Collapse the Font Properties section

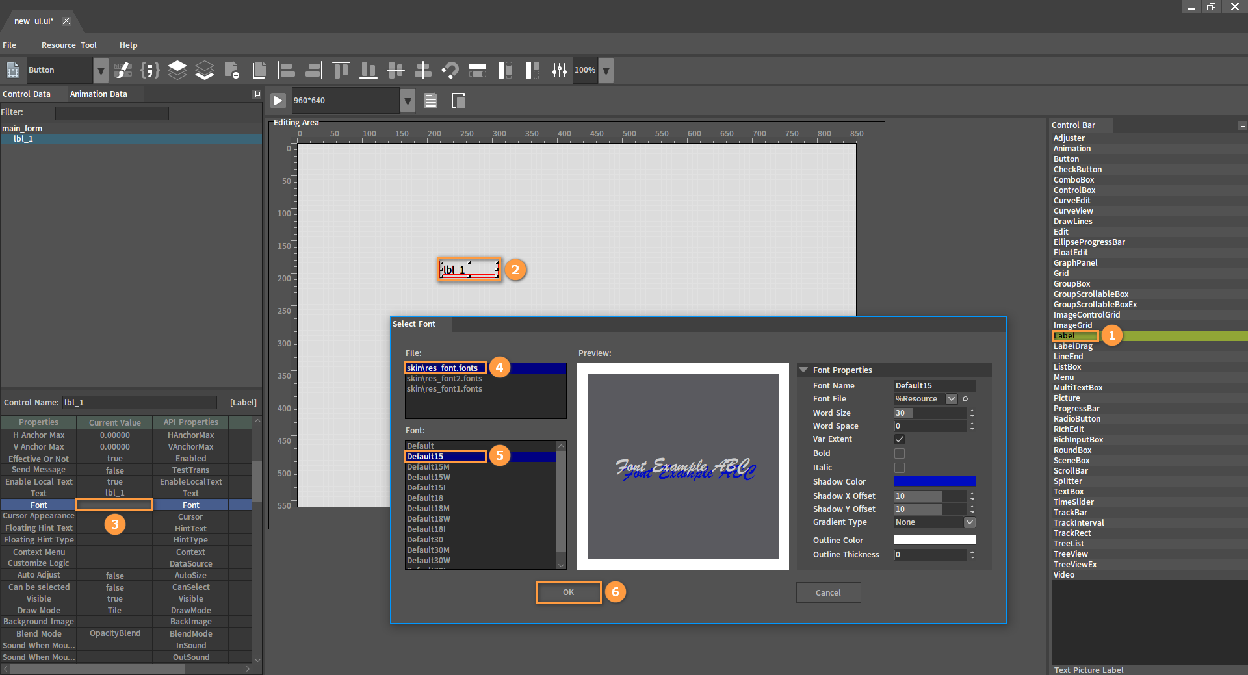click(x=804, y=370)
